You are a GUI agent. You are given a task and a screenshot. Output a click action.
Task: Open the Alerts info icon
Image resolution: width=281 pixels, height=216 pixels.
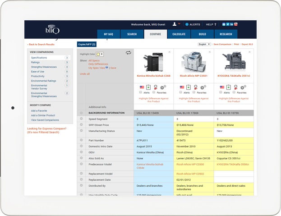[x=187, y=24]
